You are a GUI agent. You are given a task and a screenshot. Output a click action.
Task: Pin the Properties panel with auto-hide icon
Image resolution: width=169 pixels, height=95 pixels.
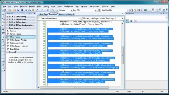point(163,13)
